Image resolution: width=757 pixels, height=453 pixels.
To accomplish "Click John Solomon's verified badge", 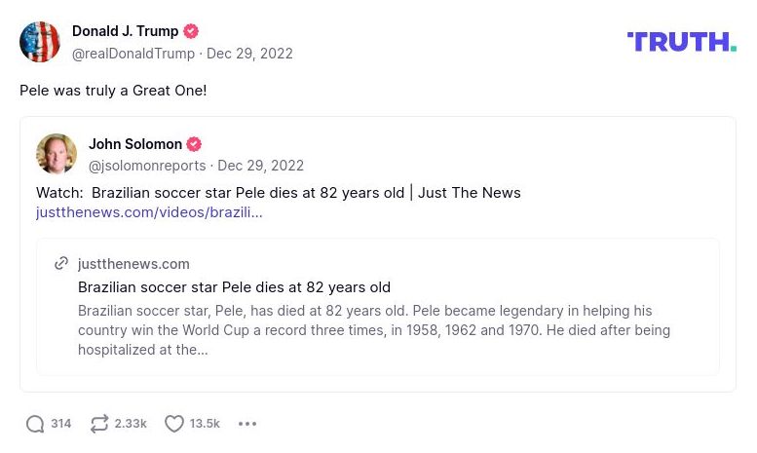I will pyautogui.click(x=194, y=144).
